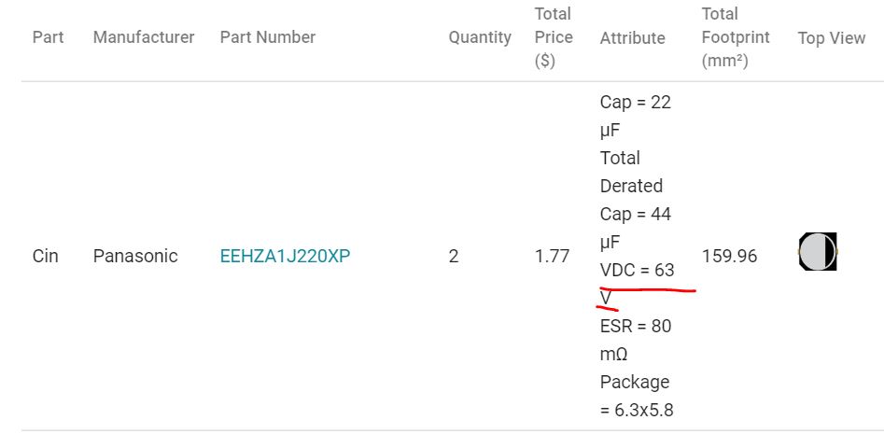Select the total price value 1.77
Screen dimensions: 884x434
click(x=553, y=256)
